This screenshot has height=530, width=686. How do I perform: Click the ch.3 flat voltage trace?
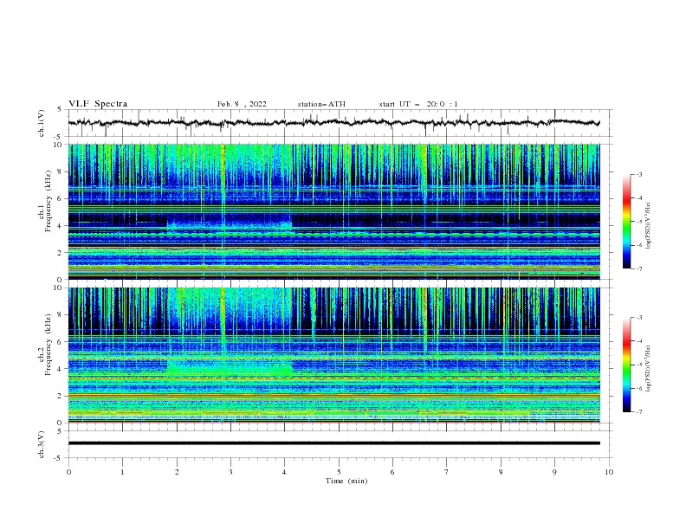(333, 443)
